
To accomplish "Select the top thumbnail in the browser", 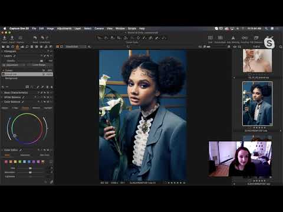I will (x=257, y=61).
